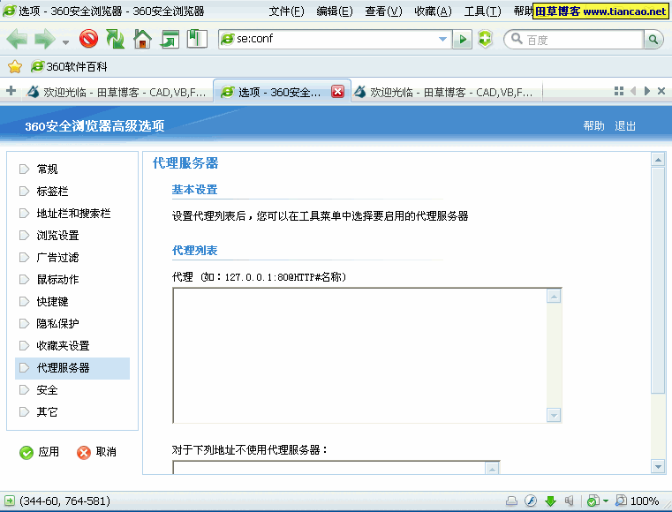Open the 100% zoom level control

pos(638,501)
